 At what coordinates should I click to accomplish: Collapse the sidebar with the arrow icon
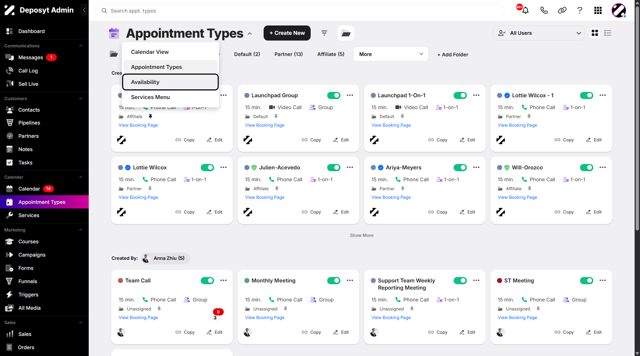pyautogui.click(x=84, y=10)
